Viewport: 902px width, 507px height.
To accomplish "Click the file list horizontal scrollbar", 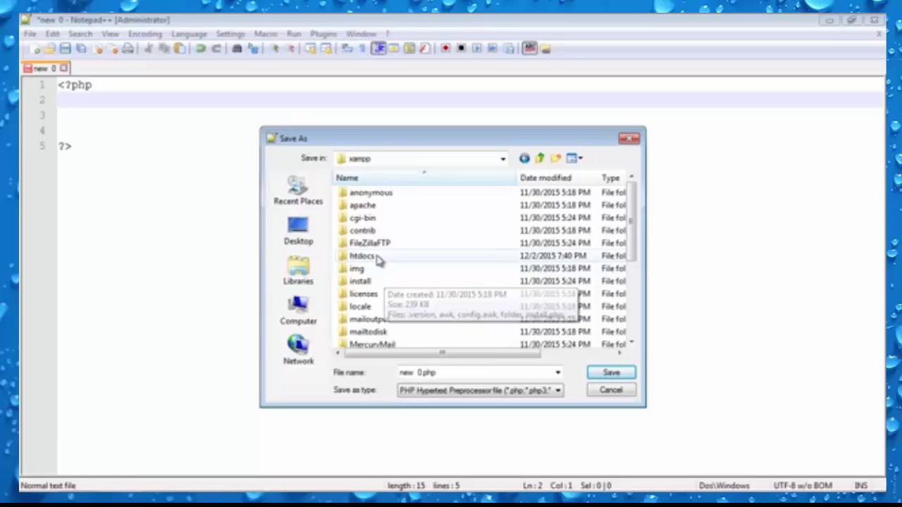I will [443, 353].
